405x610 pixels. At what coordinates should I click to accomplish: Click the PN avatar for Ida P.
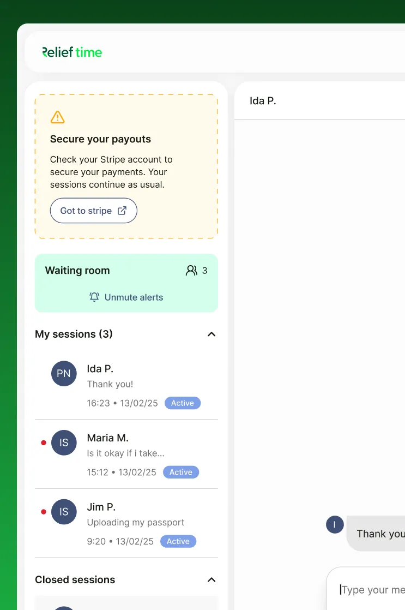pos(64,373)
